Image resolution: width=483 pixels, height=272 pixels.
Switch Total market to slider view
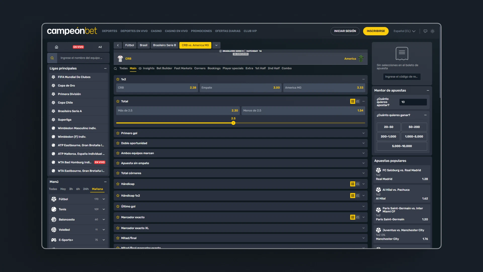[358, 101]
